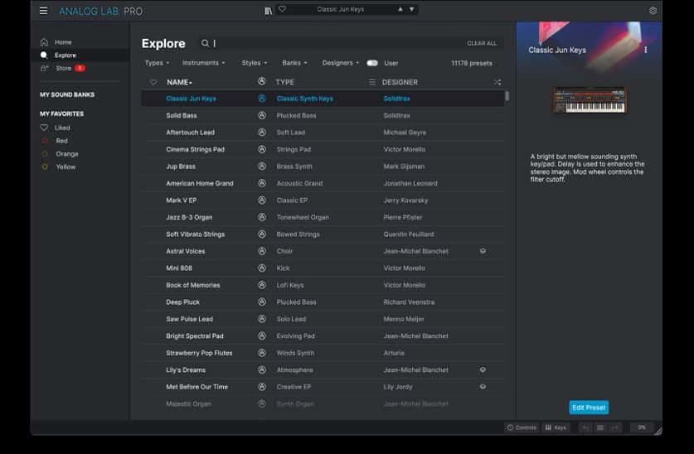Go to the Home section
The image size is (694, 454).
click(x=62, y=42)
